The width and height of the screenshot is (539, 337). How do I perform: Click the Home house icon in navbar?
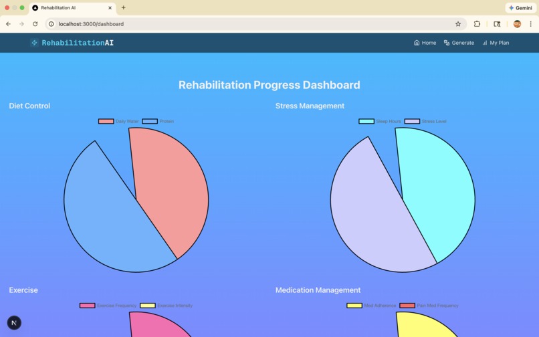417,43
